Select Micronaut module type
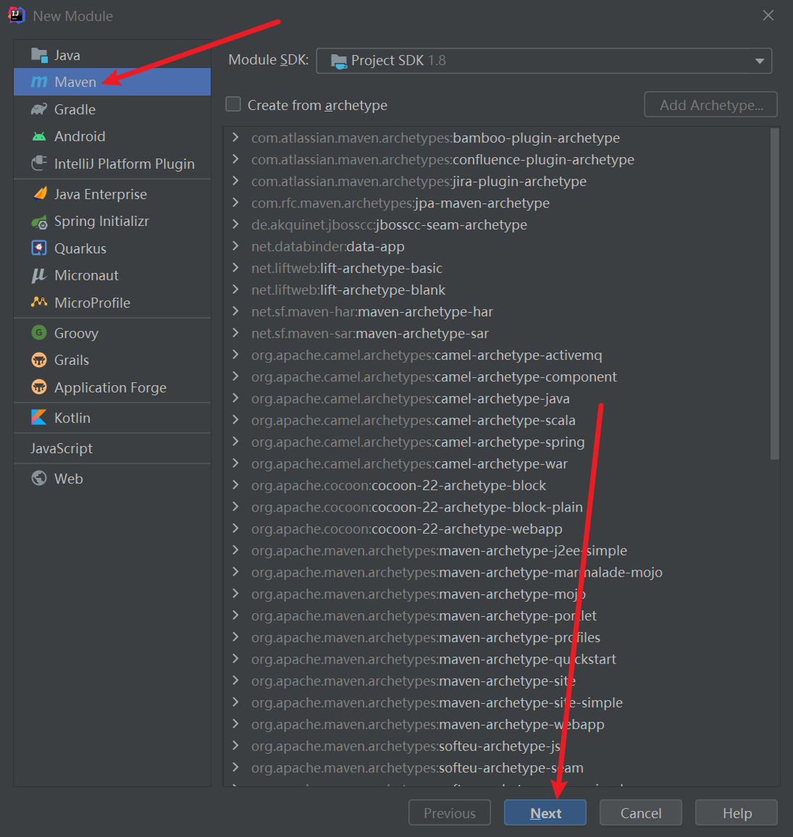 pyautogui.click(x=112, y=275)
